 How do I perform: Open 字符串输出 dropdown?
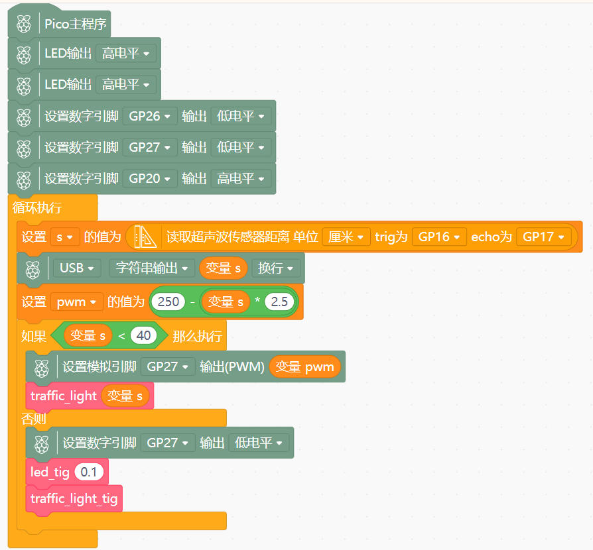pyautogui.click(x=152, y=268)
